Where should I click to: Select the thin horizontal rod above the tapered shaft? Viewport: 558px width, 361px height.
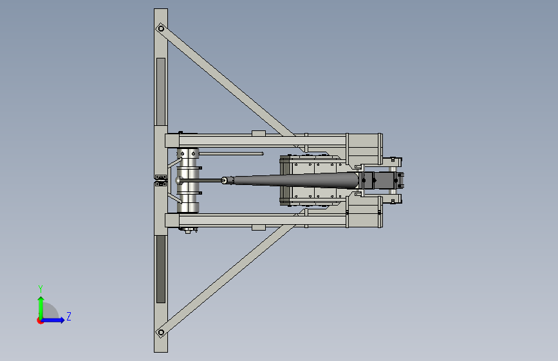pos(231,154)
